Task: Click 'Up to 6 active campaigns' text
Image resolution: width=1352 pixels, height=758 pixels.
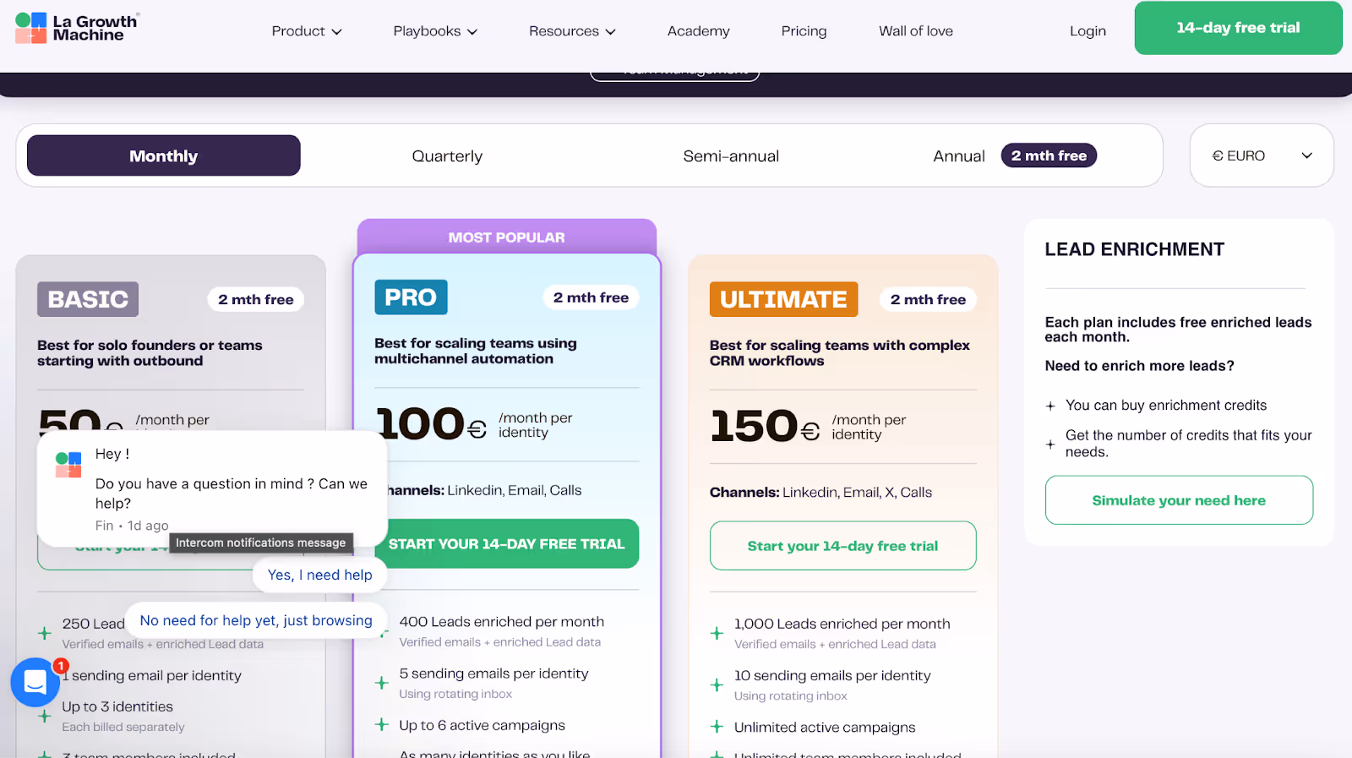Action: 482,725
